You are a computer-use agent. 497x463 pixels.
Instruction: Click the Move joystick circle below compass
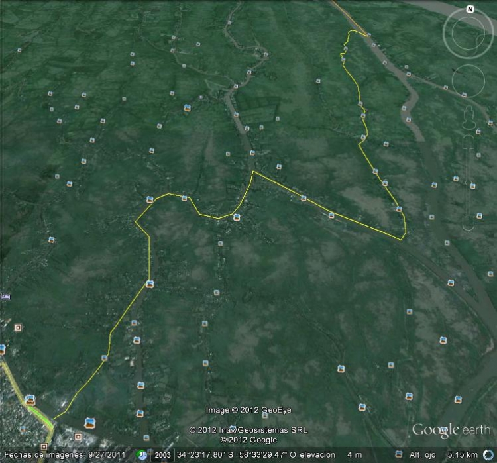tap(468, 81)
